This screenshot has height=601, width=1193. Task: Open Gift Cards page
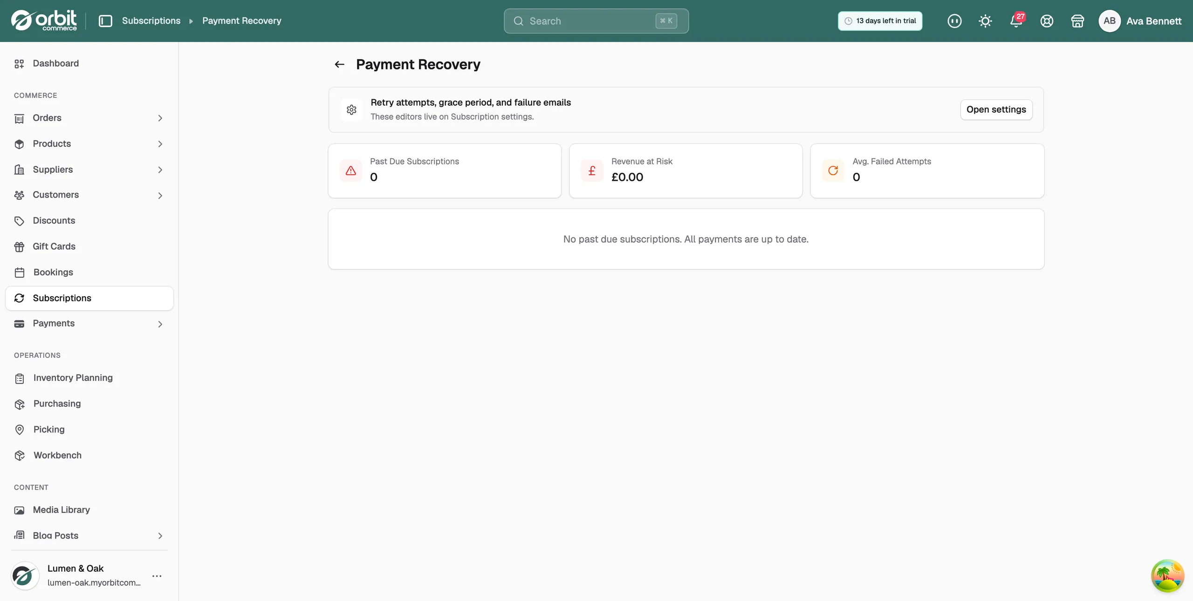89,246
